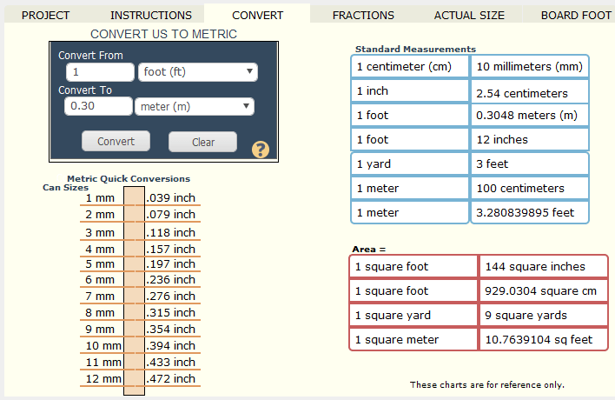Open the INSTRUCTIONS tab
Viewport: 615px width, 400px height.
151,15
